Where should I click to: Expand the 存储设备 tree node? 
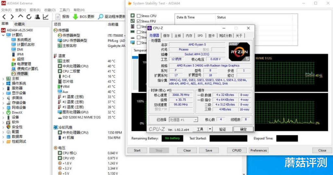click(x=3, y=103)
